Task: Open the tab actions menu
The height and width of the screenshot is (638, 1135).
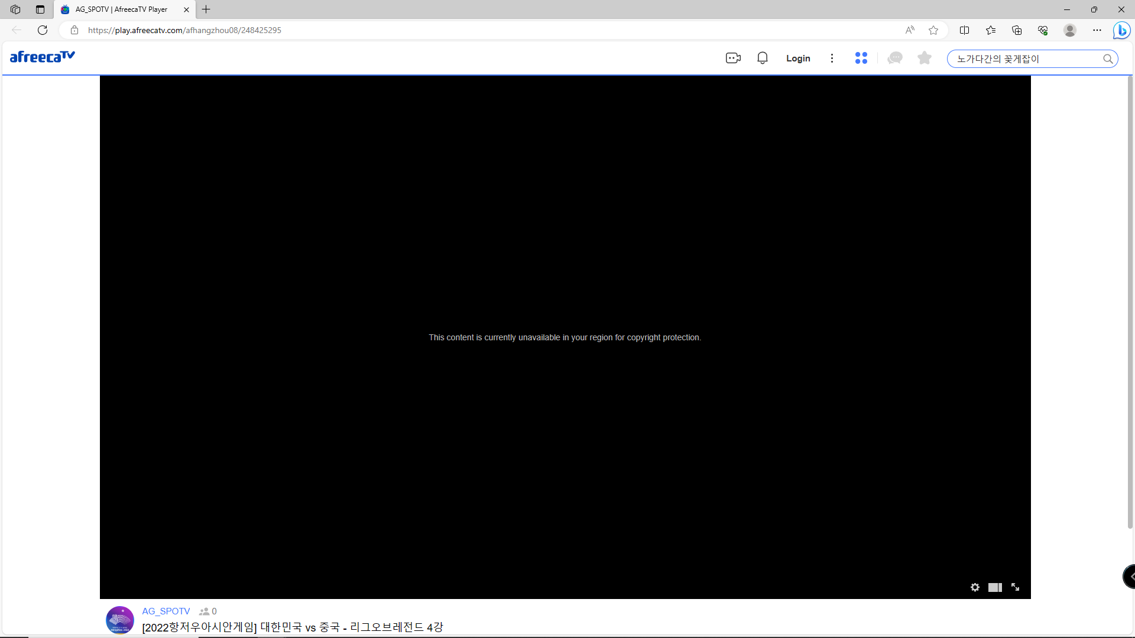Action: 40,9
